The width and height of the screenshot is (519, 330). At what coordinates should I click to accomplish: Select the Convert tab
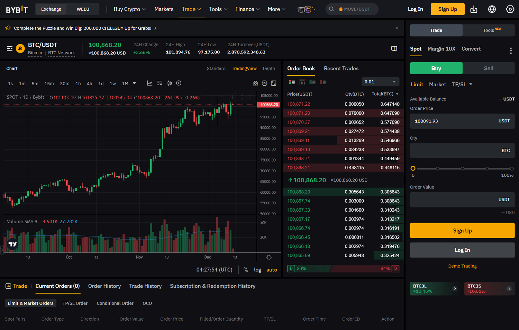(471, 49)
